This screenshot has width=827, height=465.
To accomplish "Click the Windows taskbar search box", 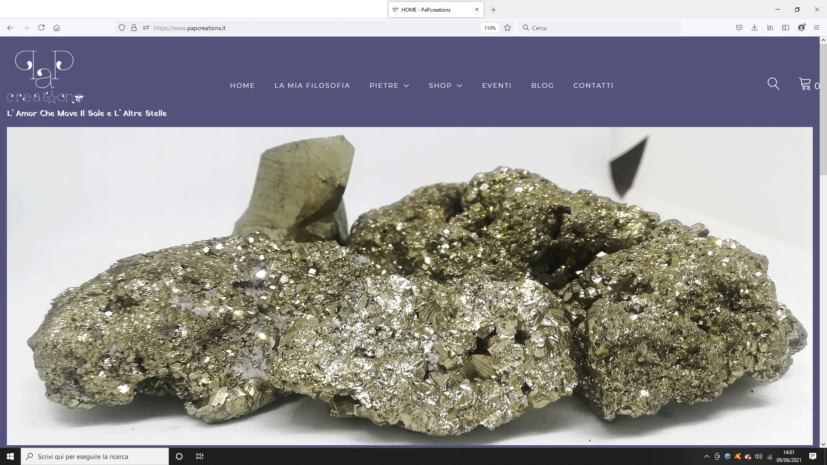I will tap(95, 456).
